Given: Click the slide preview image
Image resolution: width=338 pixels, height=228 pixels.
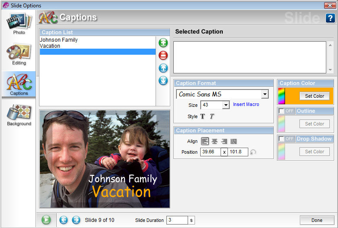Looking at the screenshot, I should [x=105, y=159].
